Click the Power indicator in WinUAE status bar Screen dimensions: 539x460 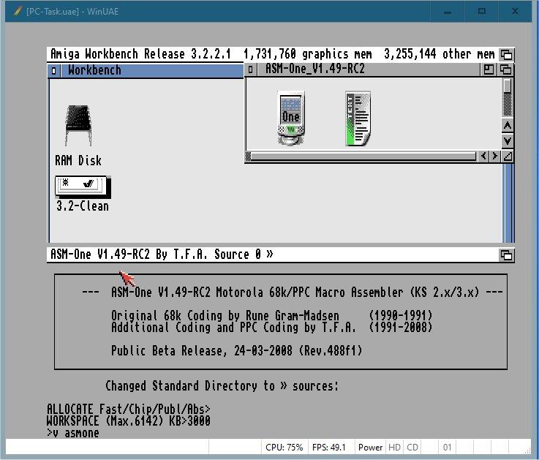[x=370, y=448]
